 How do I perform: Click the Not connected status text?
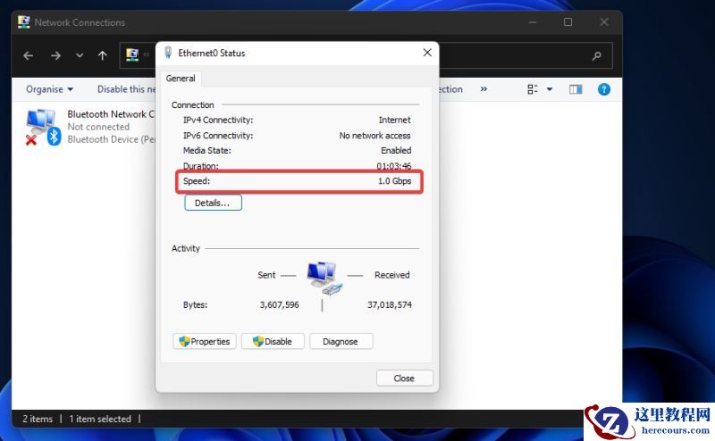tap(98, 127)
